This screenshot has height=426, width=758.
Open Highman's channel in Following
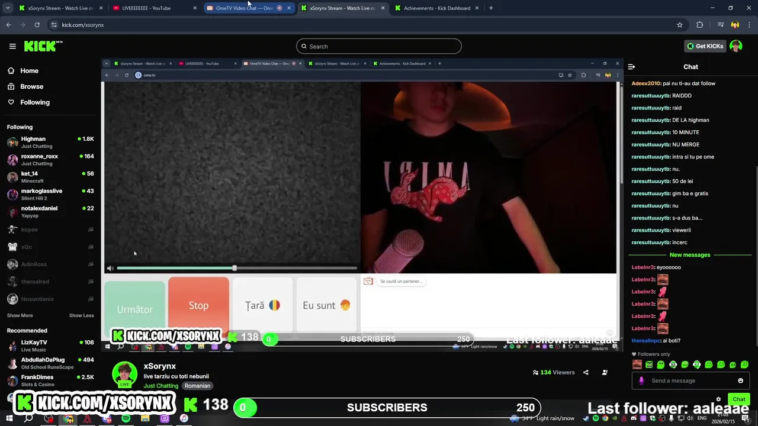click(50, 142)
